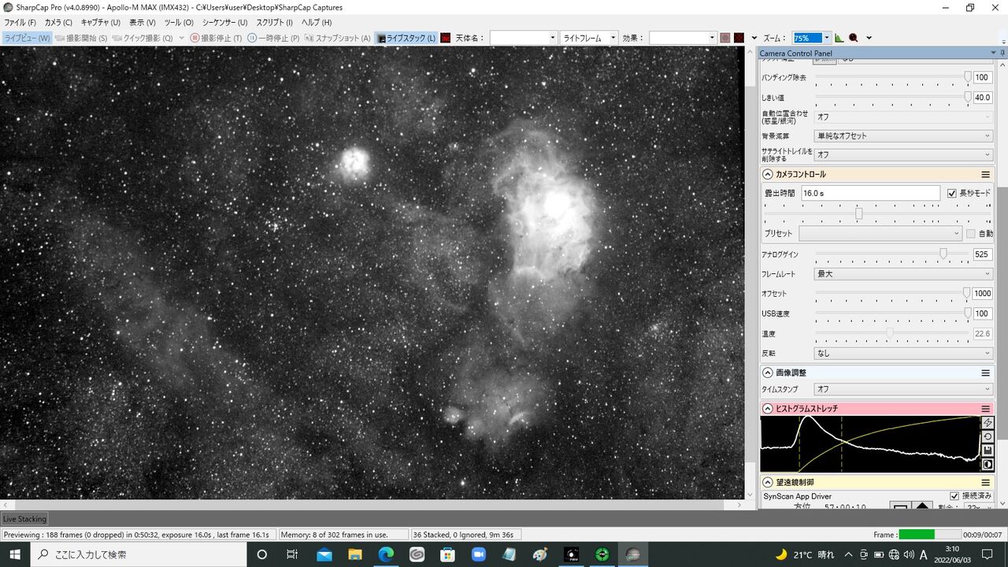This screenshot has height=567, width=1008.
Task: Open the 反転 dropdown showing なし
Action: [x=904, y=354]
